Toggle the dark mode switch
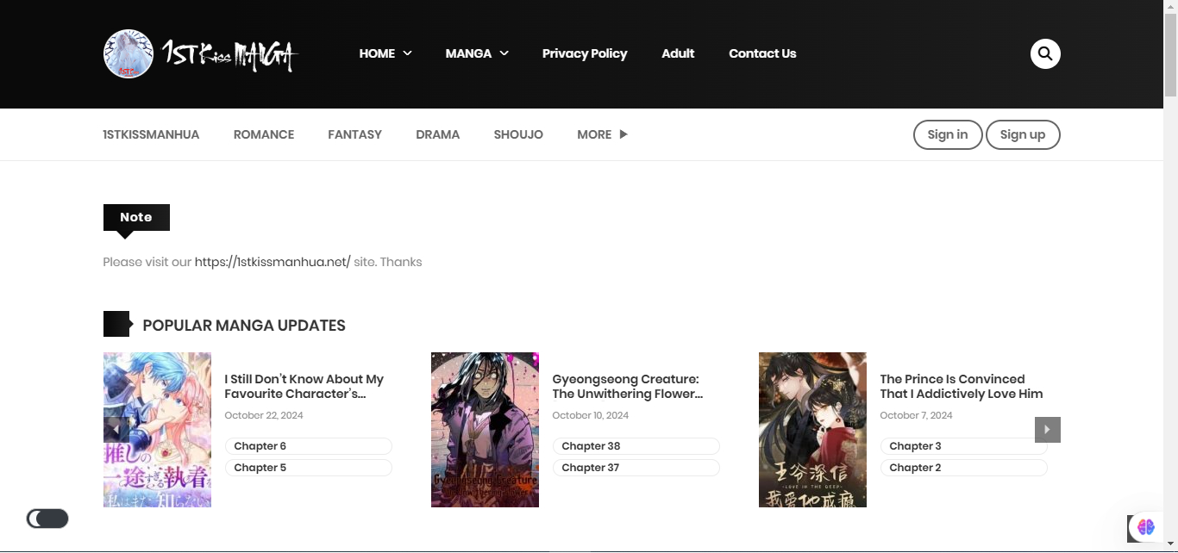 pyautogui.click(x=47, y=519)
